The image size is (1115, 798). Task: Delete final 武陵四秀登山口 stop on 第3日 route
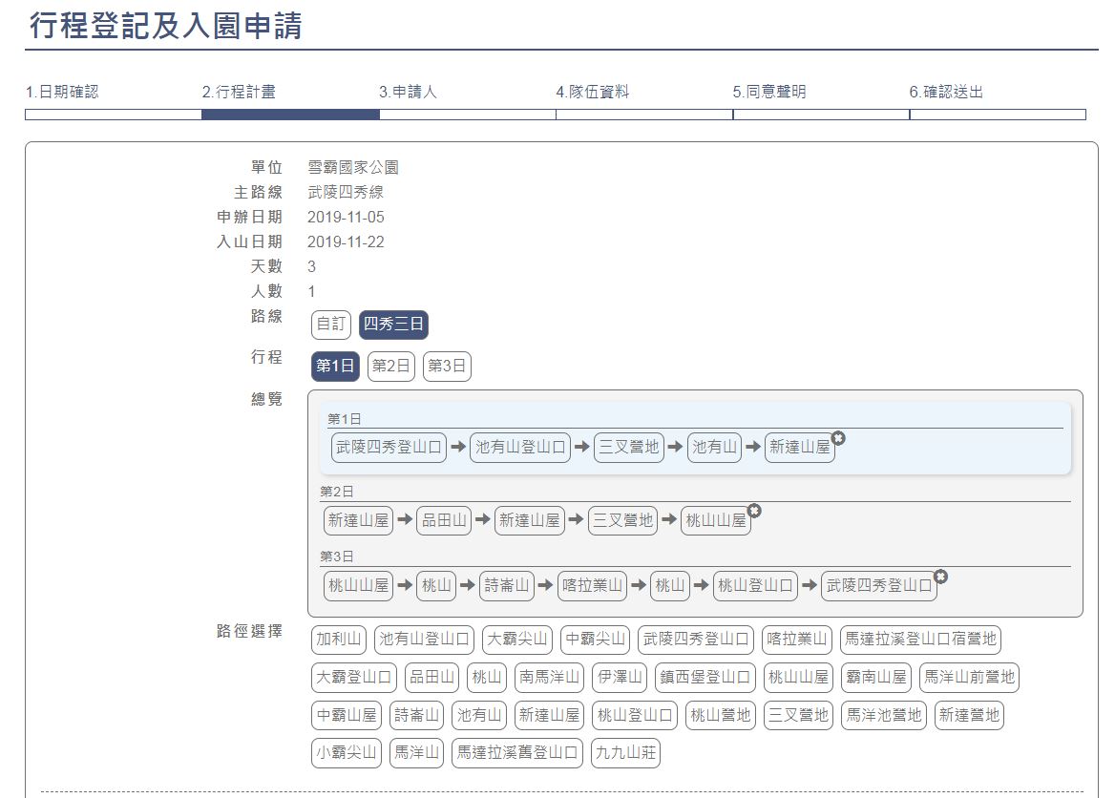(x=941, y=577)
